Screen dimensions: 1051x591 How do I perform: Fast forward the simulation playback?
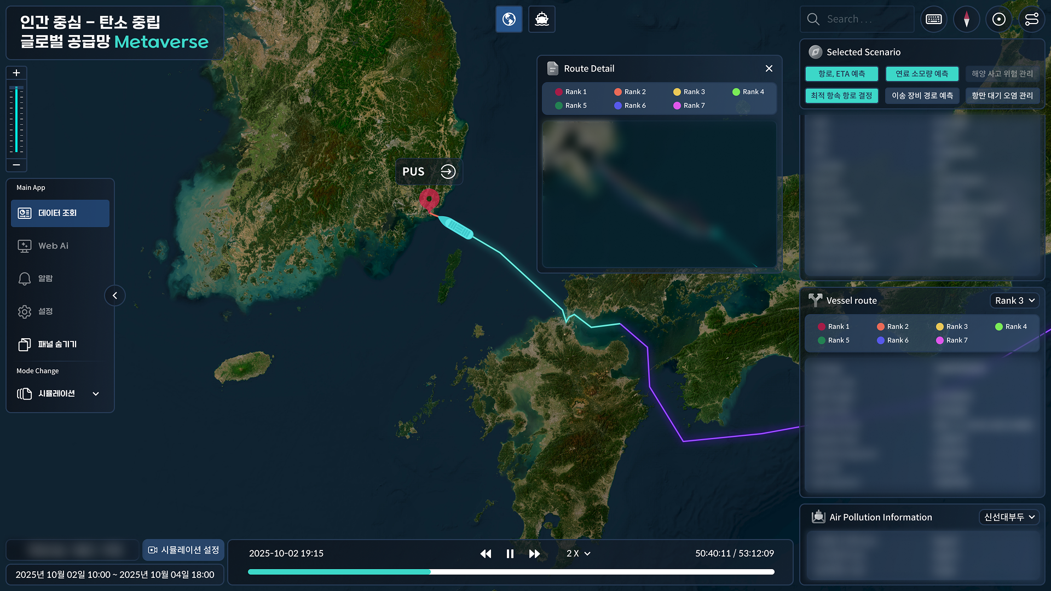535,554
